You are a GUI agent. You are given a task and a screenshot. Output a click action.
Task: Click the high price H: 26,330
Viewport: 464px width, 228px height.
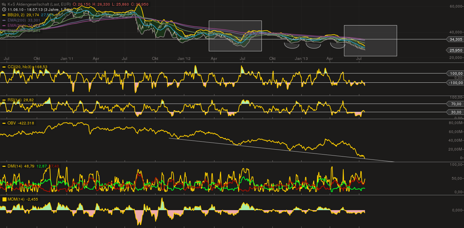[101, 4]
